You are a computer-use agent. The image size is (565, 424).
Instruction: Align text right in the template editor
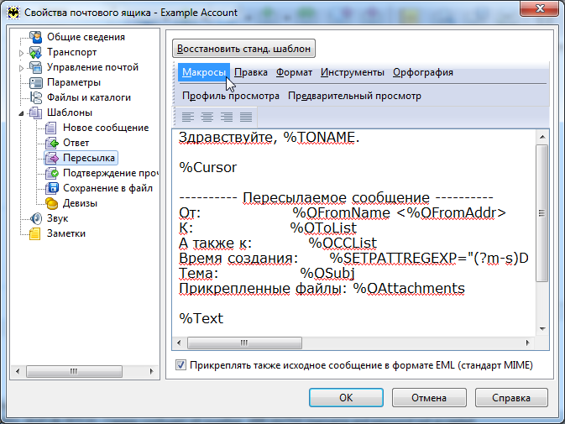227,117
